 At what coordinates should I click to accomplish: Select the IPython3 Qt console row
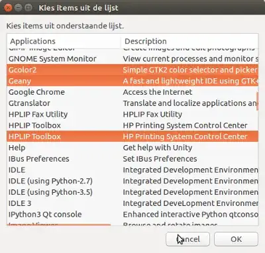pyautogui.click(x=132, y=215)
